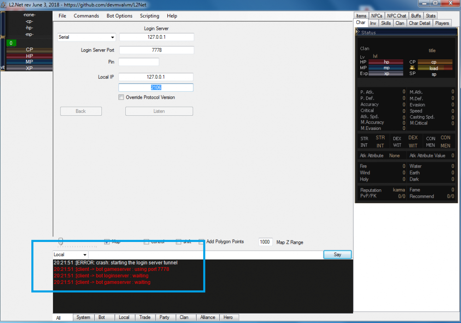Open the Serial dropdown
The image size is (461, 323).
pyautogui.click(x=87, y=37)
